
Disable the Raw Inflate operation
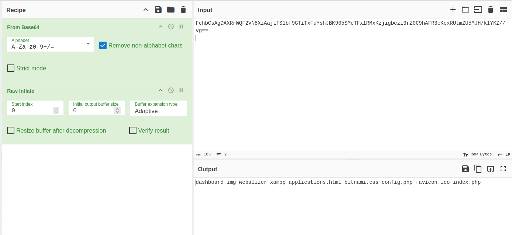[171, 90]
